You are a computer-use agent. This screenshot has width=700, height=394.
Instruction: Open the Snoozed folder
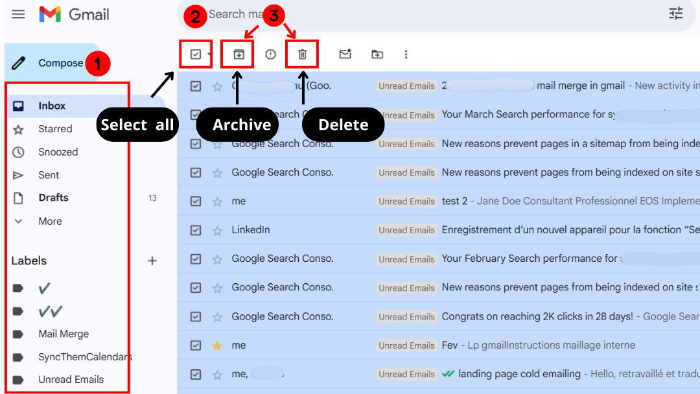[58, 152]
